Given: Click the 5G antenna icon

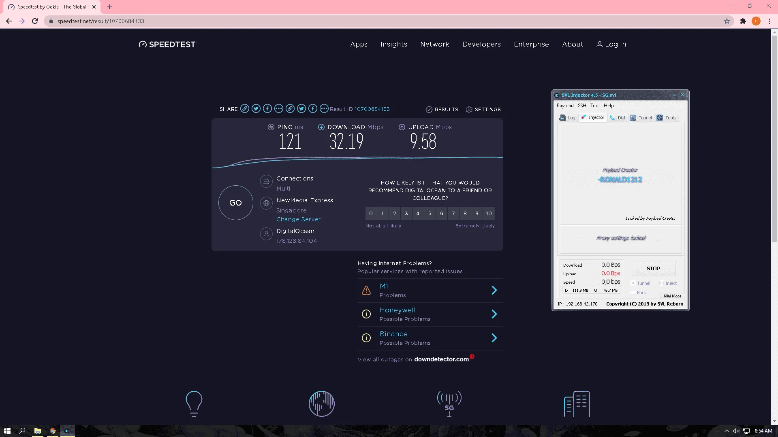Looking at the screenshot, I should pos(449,403).
